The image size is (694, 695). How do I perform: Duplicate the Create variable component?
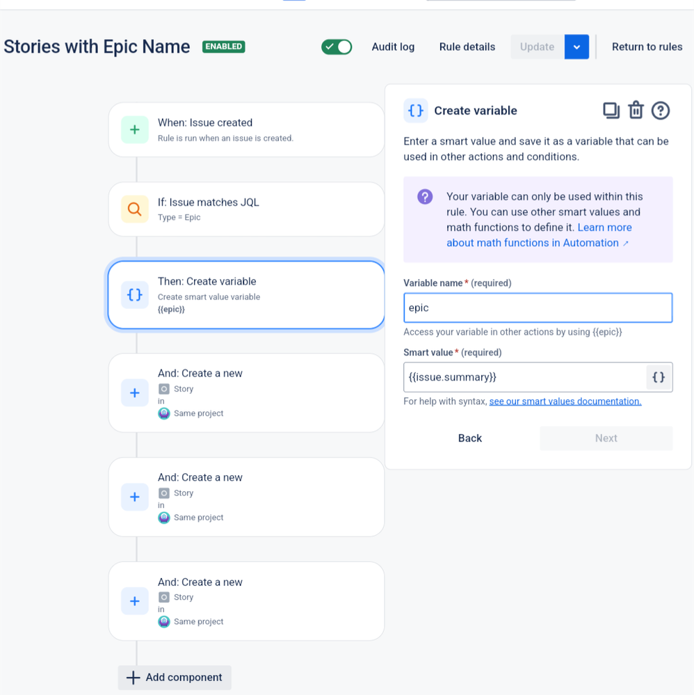pos(611,111)
